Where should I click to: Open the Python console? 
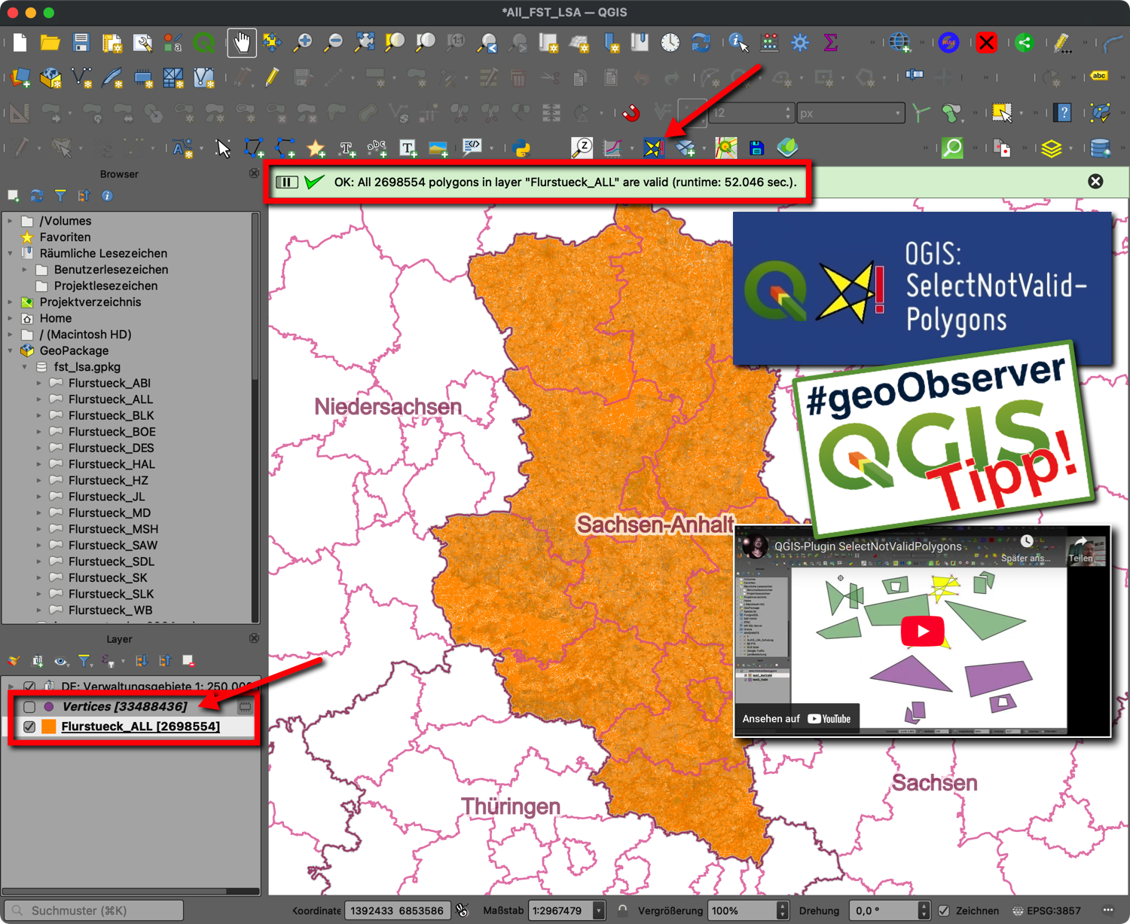tap(521, 148)
